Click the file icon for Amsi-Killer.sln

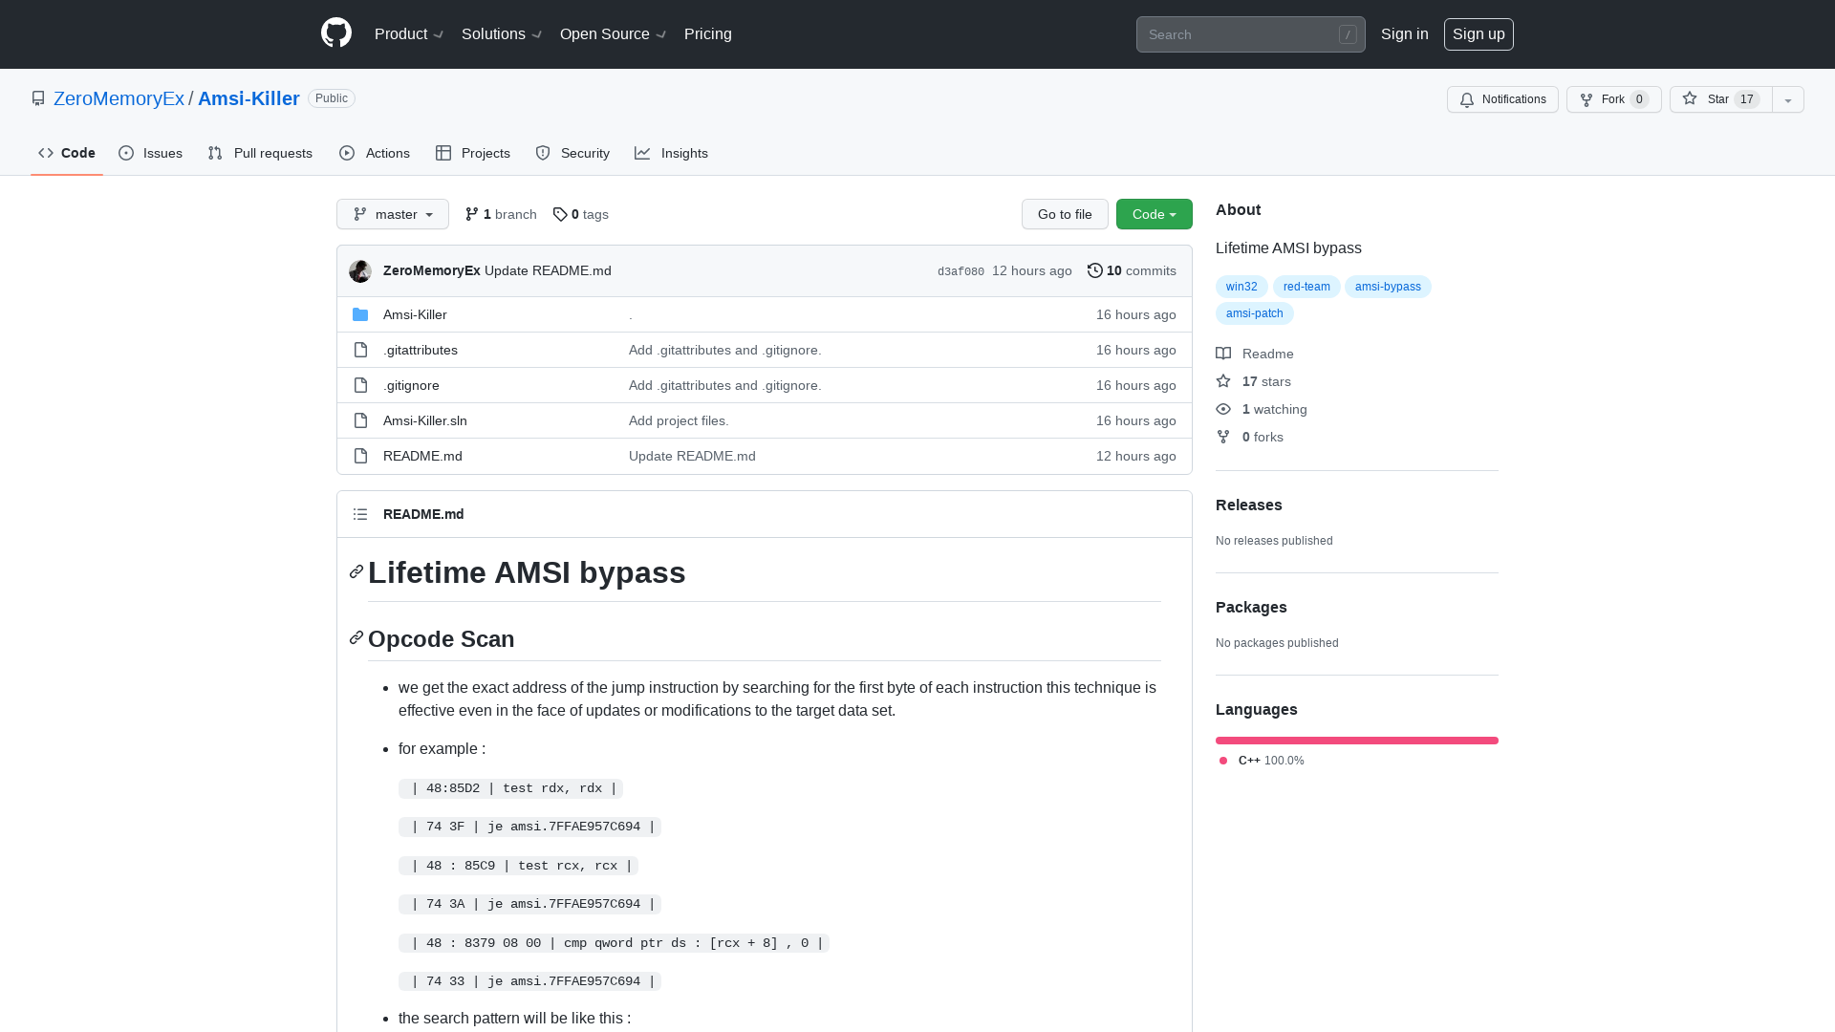tap(360, 420)
